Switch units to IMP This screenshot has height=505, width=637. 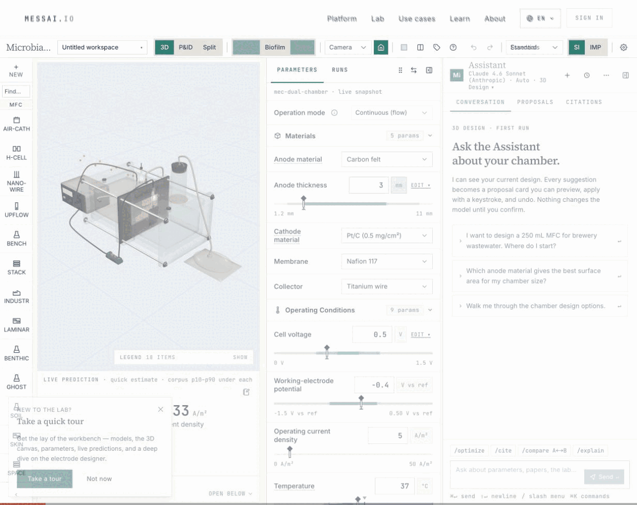pos(596,47)
